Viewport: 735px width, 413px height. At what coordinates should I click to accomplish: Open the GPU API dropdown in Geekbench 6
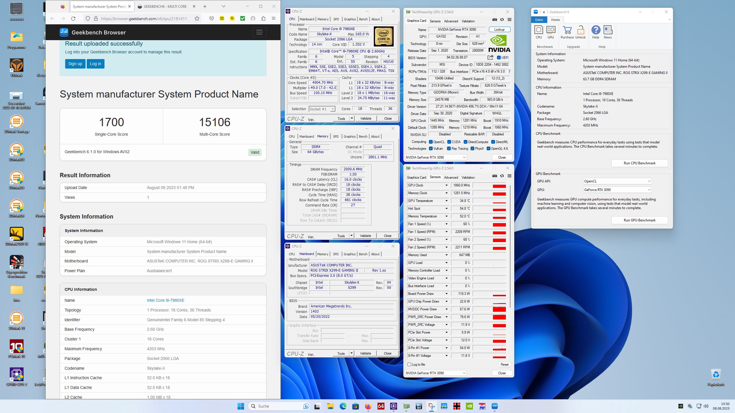point(617,181)
